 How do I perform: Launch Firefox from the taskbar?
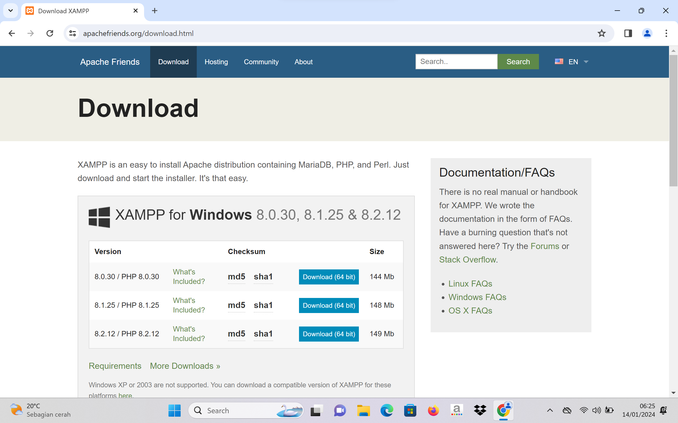click(x=433, y=410)
